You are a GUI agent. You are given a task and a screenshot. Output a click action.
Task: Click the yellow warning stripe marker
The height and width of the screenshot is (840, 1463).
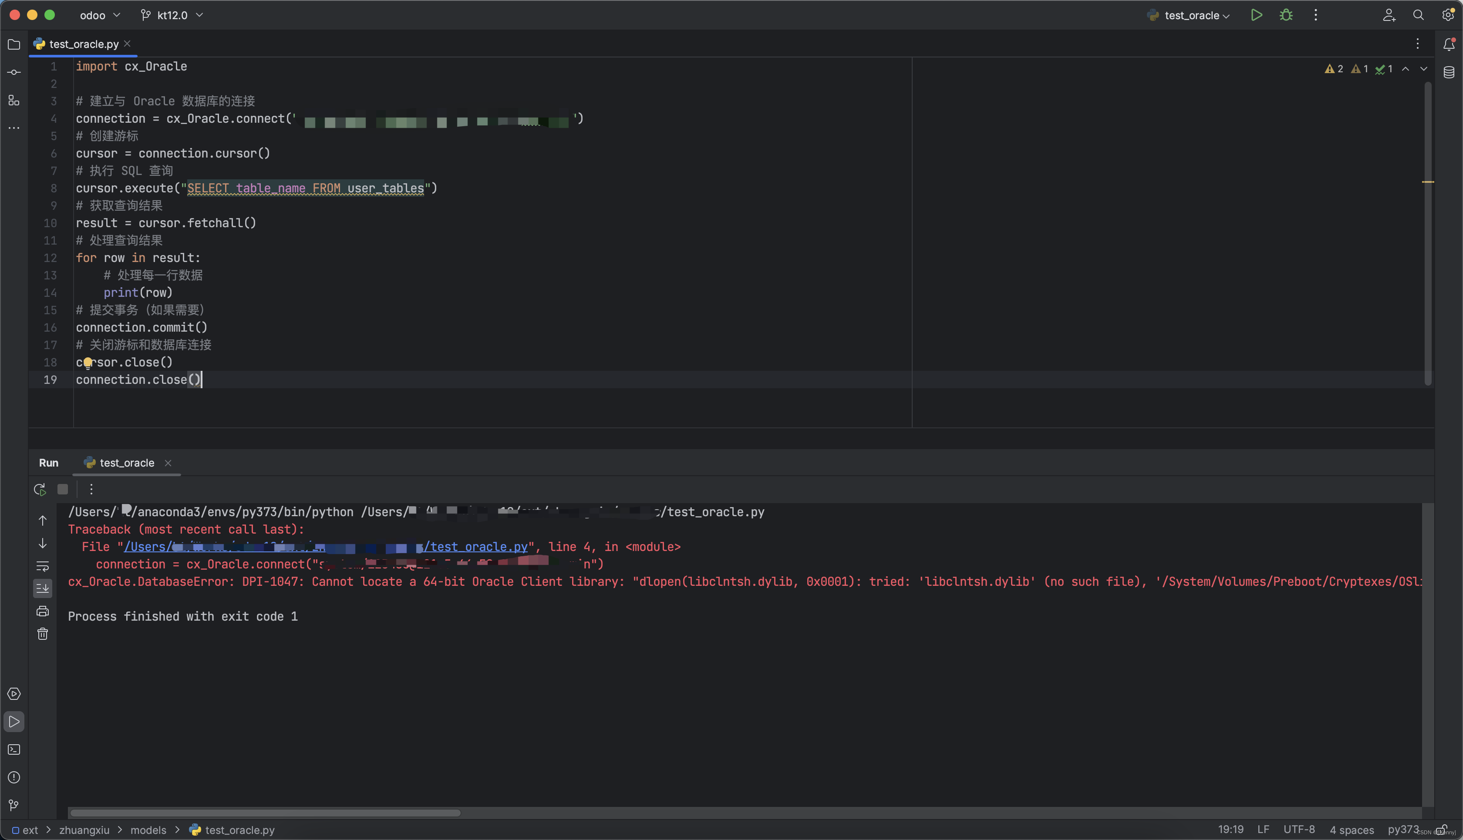(x=1428, y=182)
